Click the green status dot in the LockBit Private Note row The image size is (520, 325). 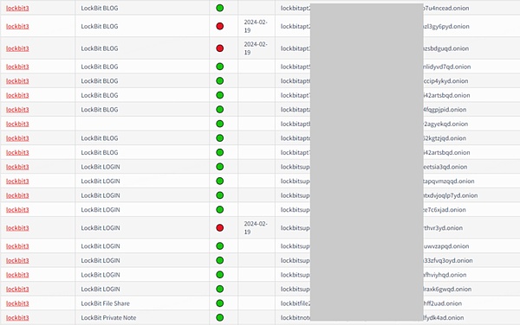click(x=219, y=317)
